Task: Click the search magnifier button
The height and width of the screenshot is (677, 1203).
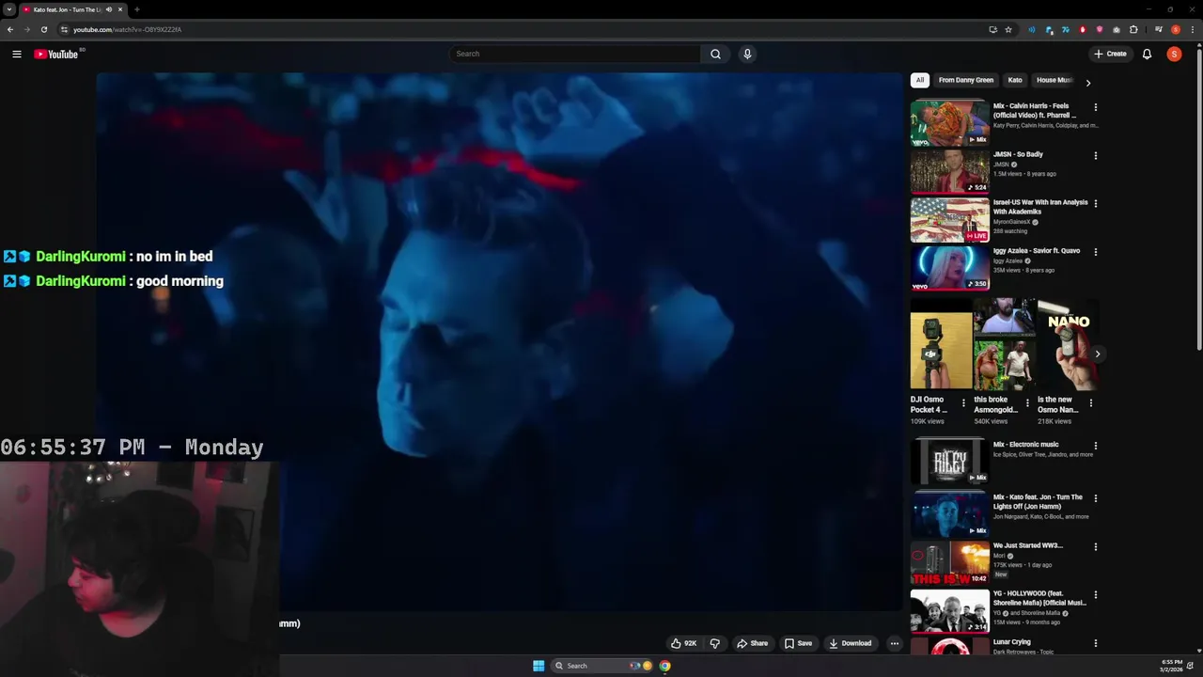Action: pyautogui.click(x=715, y=54)
